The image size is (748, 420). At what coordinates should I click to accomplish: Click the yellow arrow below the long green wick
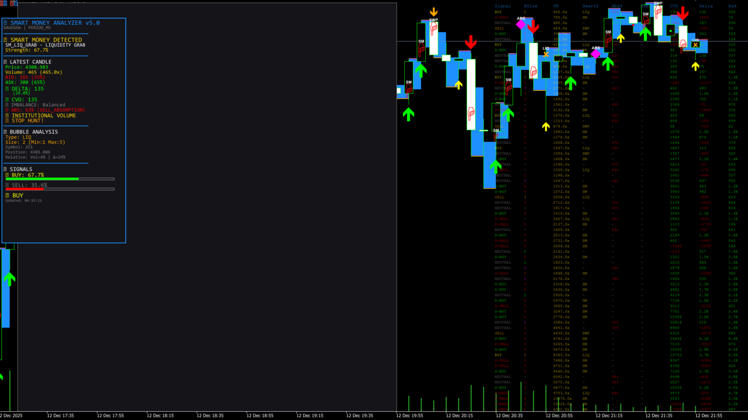coord(546,126)
